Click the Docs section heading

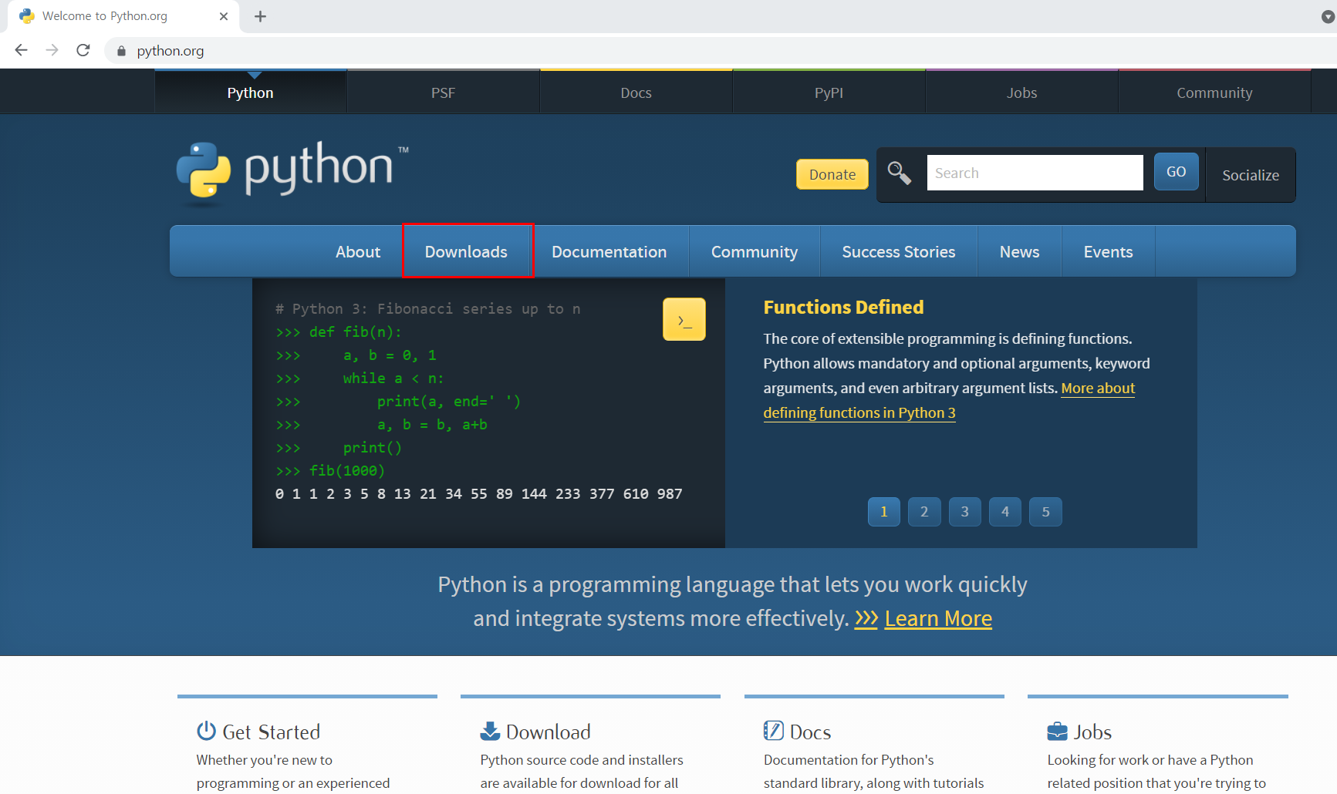click(x=810, y=732)
